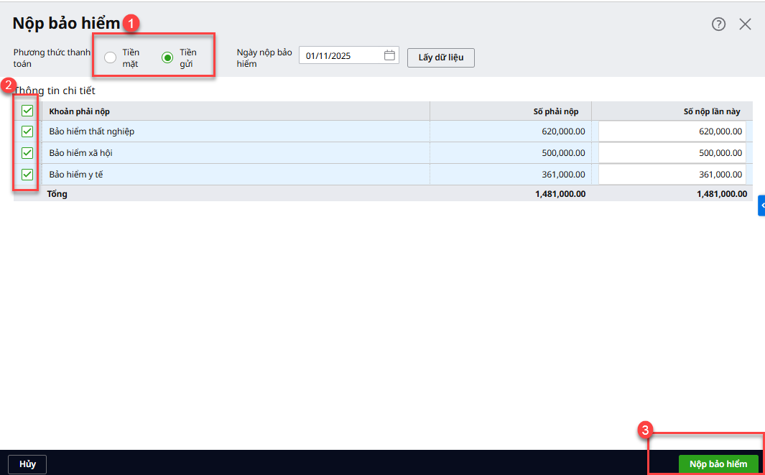Screen dimensions: 765x475
Task: Open the calendar date picker icon
Action: coord(389,55)
